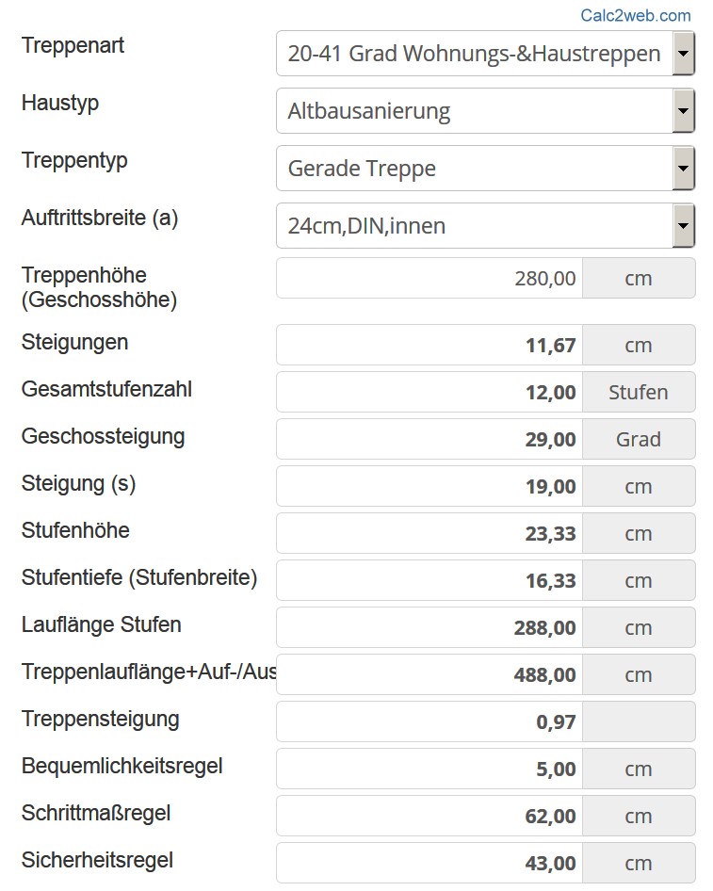The image size is (713, 891).
Task: Click the Gesamtstufenzahl value field
Action: click(x=429, y=392)
